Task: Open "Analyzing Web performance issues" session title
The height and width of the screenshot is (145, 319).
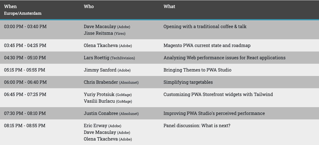Action: [x=224, y=58]
